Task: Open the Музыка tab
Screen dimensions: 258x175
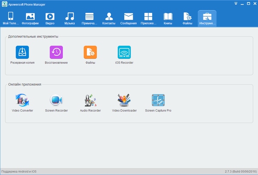Action: (70, 19)
